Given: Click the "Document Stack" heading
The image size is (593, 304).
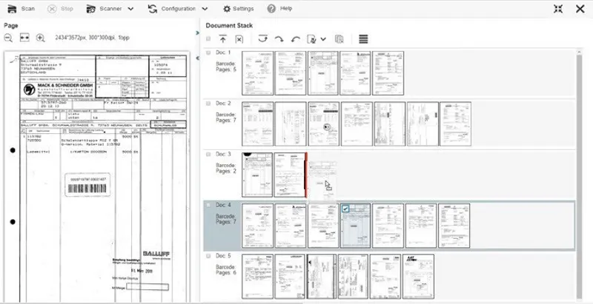Looking at the screenshot, I should click(229, 26).
